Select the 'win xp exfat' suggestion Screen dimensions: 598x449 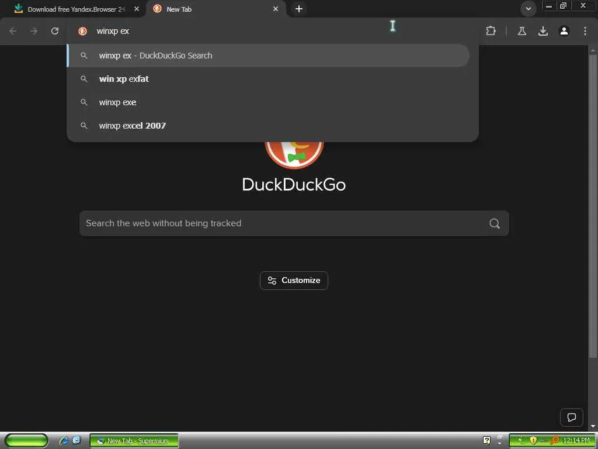point(273,79)
